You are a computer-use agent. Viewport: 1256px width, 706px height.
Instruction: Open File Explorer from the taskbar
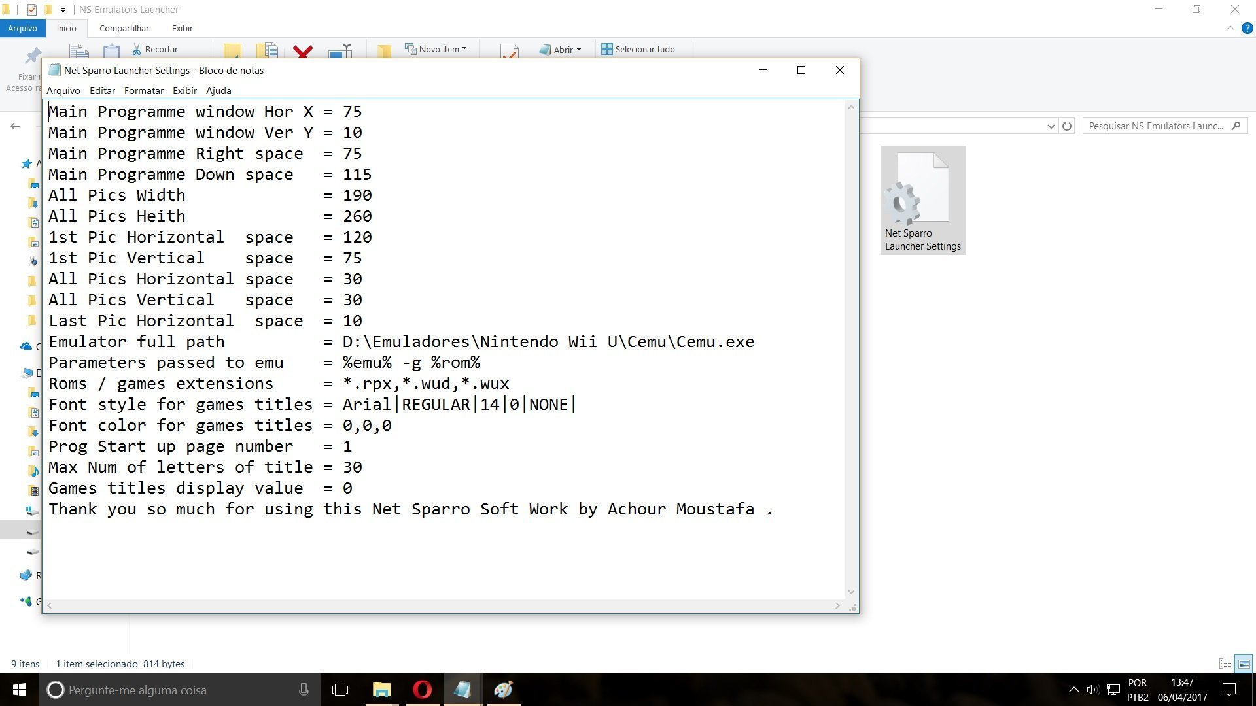coord(381,690)
